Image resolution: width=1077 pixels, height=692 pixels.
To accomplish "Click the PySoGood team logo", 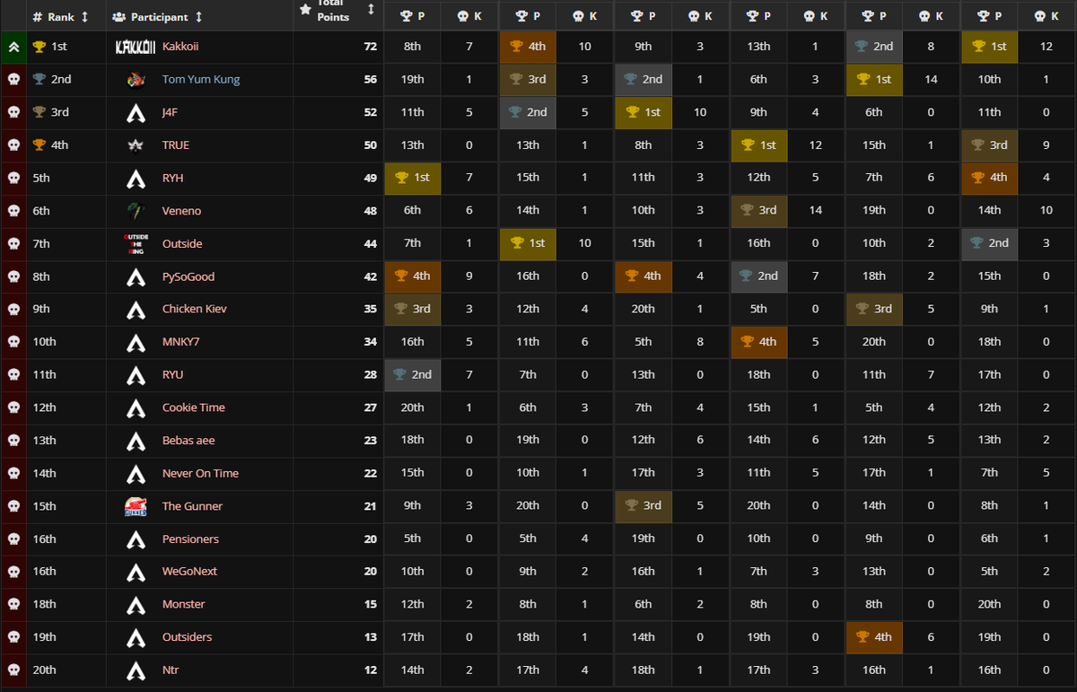I will (x=136, y=276).
